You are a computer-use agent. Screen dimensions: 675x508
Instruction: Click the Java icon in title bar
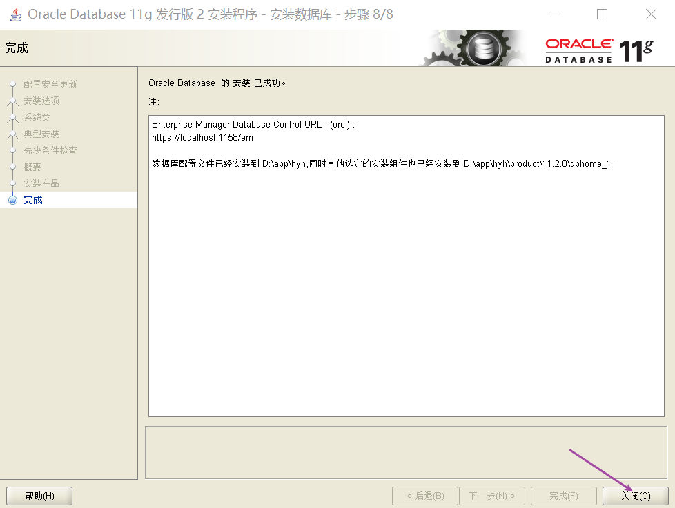15,14
